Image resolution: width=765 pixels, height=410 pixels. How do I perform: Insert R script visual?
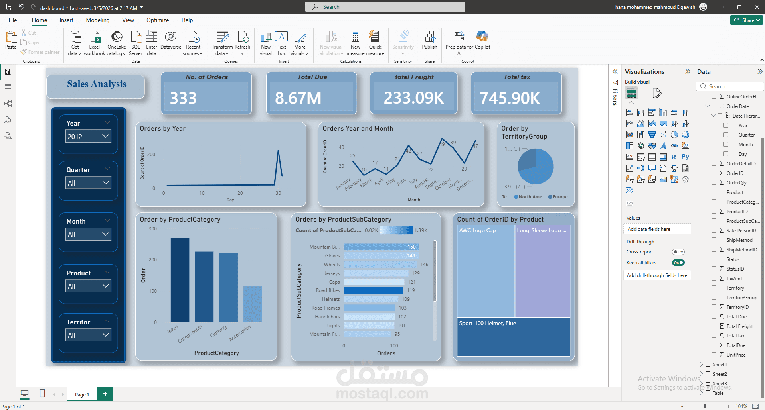(674, 157)
